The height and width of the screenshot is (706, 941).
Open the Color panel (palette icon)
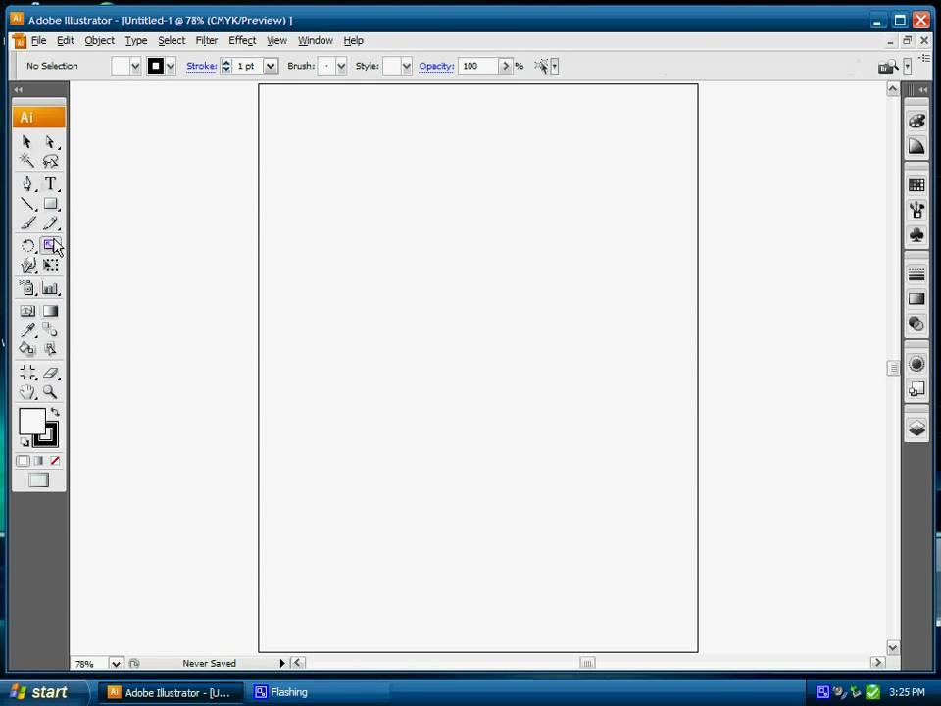pyautogui.click(x=916, y=120)
